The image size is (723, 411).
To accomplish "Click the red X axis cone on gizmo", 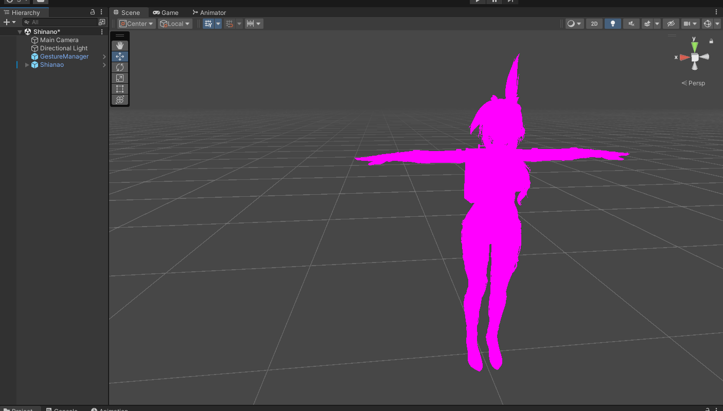I will [x=684, y=58].
